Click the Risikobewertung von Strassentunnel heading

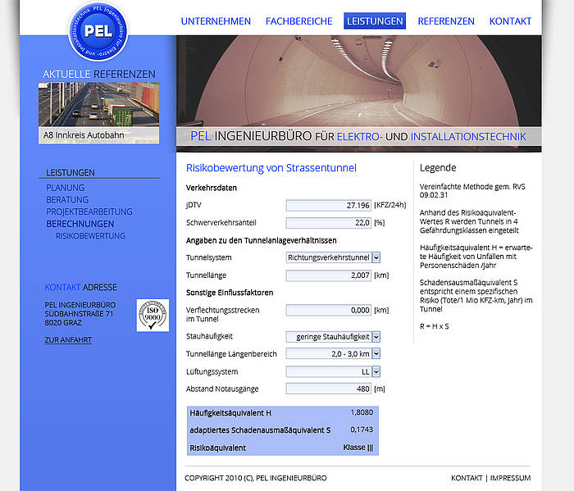coord(271,168)
